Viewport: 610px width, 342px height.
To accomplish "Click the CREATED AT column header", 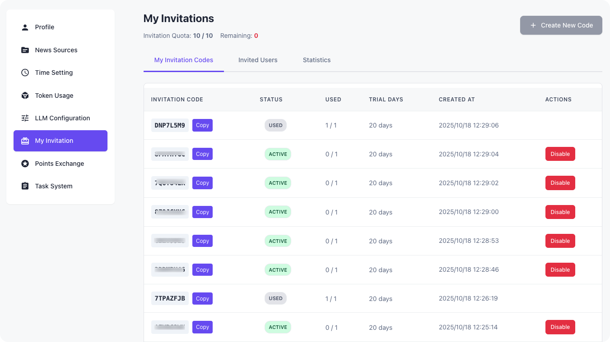I will point(457,100).
